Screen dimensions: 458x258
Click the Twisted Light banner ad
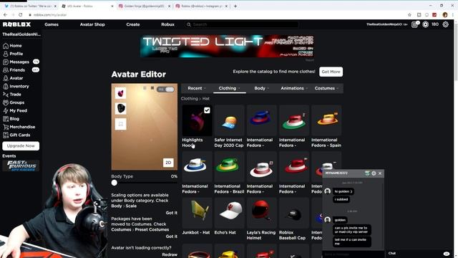(228, 46)
